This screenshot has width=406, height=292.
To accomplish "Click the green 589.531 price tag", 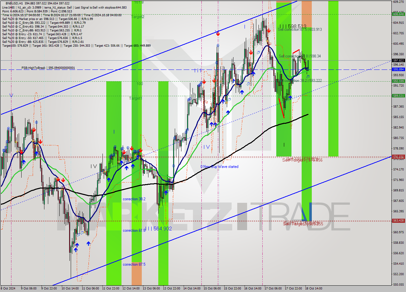I will point(398,96).
